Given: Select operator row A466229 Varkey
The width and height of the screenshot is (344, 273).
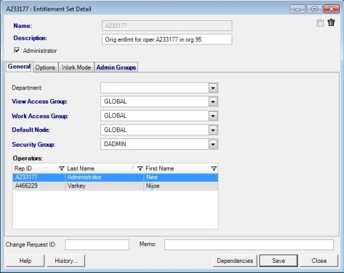Looking at the screenshot, I should (115, 186).
